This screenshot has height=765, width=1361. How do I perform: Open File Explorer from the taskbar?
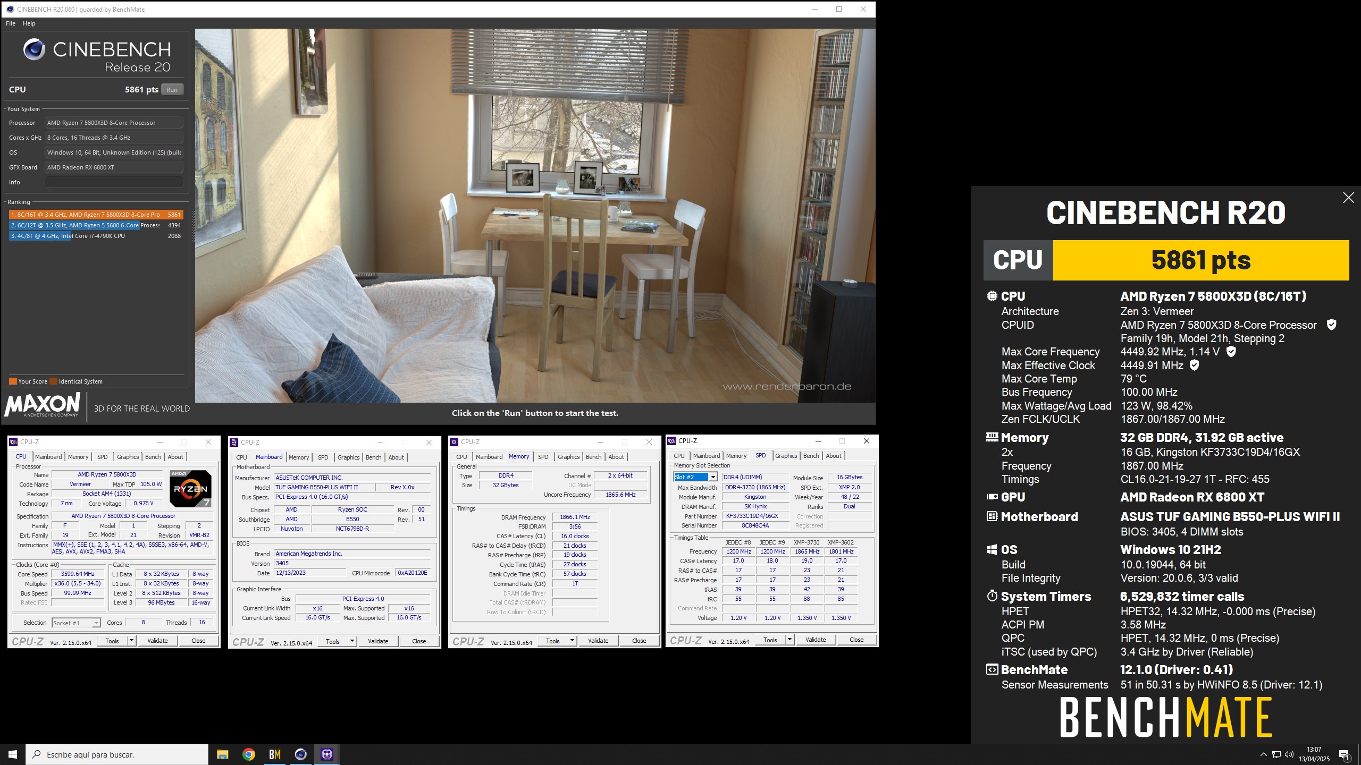coord(222,754)
